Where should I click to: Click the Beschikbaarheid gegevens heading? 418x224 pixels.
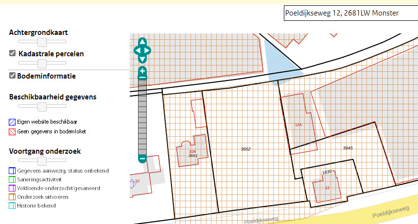pos(53,97)
